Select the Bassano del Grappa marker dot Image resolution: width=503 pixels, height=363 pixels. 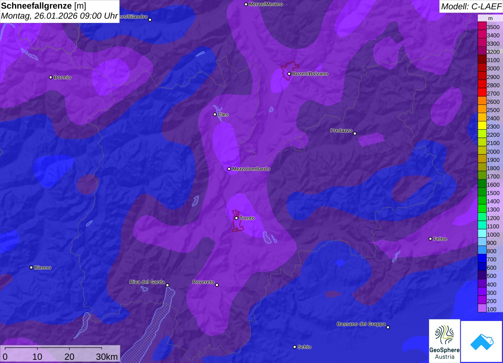[x=388, y=327]
